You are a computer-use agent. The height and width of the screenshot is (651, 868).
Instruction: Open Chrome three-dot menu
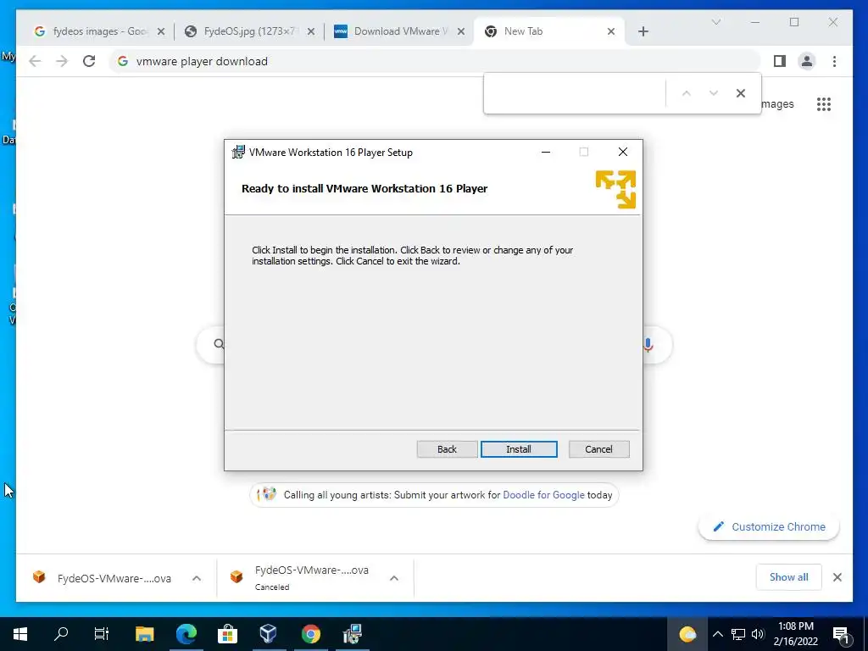(x=834, y=61)
